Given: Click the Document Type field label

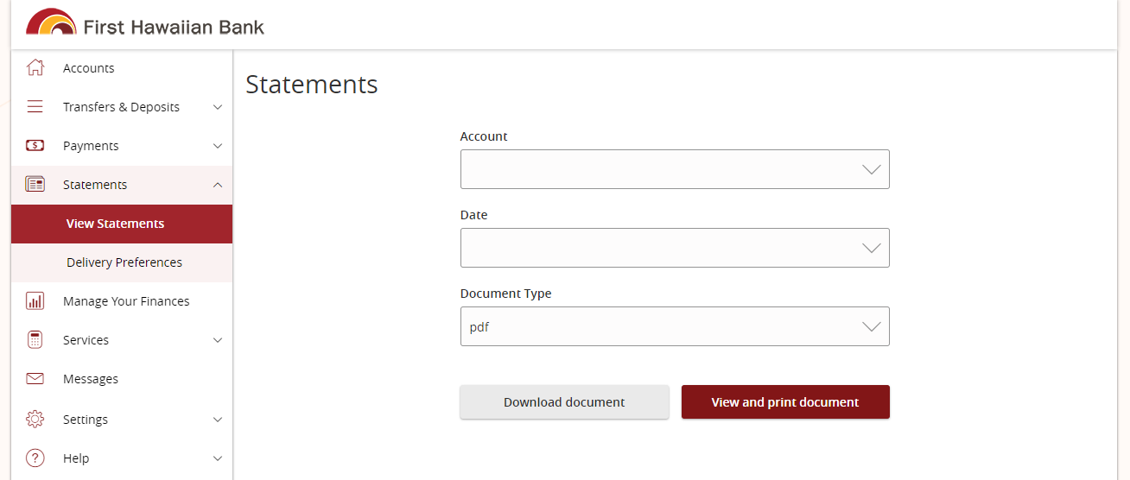Looking at the screenshot, I should pos(505,294).
